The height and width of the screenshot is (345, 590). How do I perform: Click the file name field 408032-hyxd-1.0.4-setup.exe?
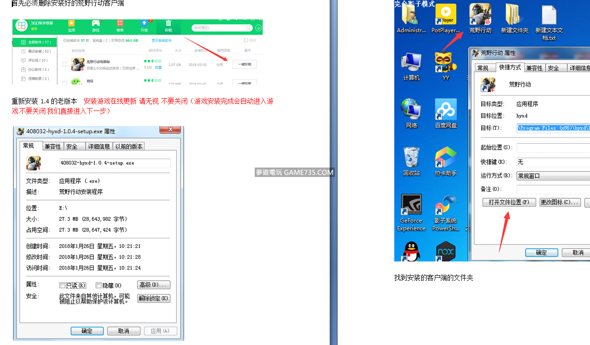coord(115,163)
